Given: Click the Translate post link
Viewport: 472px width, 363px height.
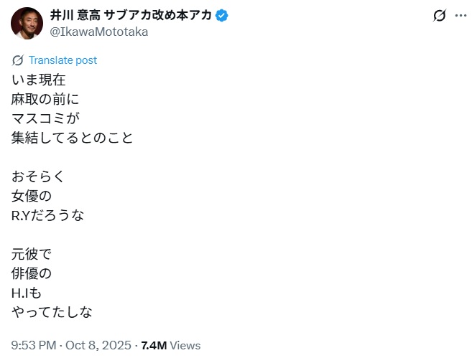Looking at the screenshot, I should coord(63,60).
